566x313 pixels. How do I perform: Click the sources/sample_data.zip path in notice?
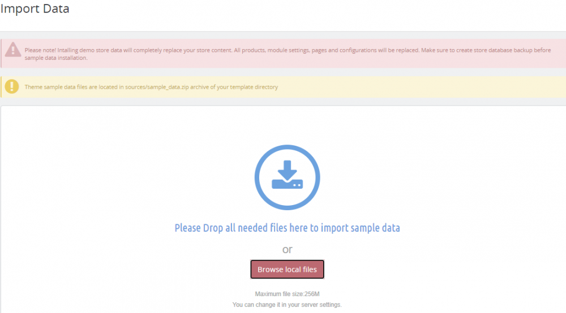(x=157, y=87)
